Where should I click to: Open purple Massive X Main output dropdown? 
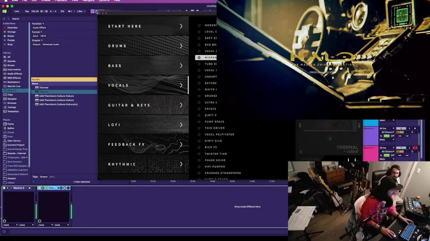(387, 140)
